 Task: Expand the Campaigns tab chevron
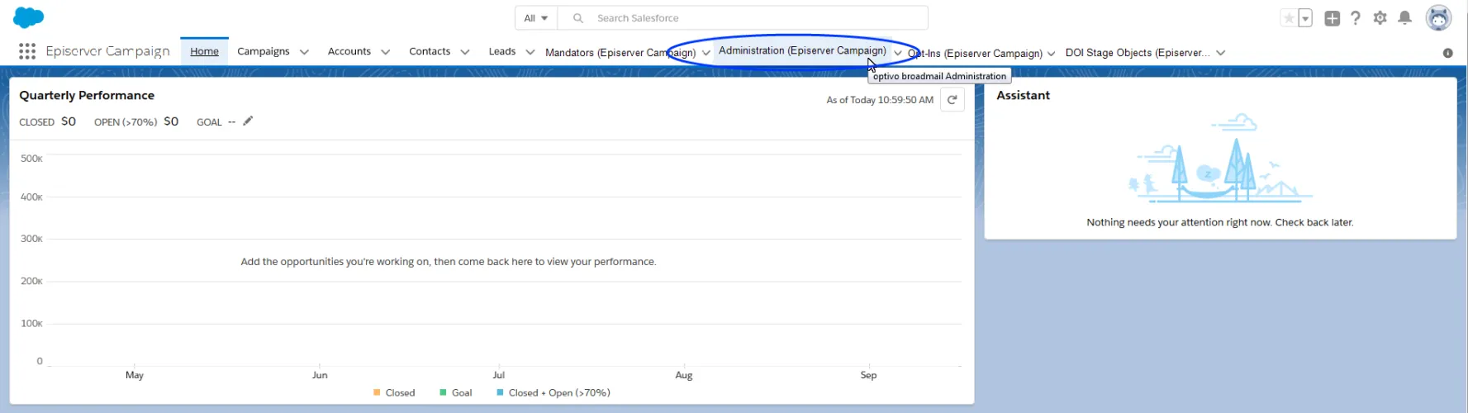pyautogui.click(x=304, y=52)
